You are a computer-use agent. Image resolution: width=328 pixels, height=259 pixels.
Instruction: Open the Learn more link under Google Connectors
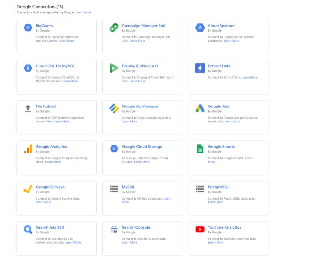pyautogui.click(x=83, y=12)
